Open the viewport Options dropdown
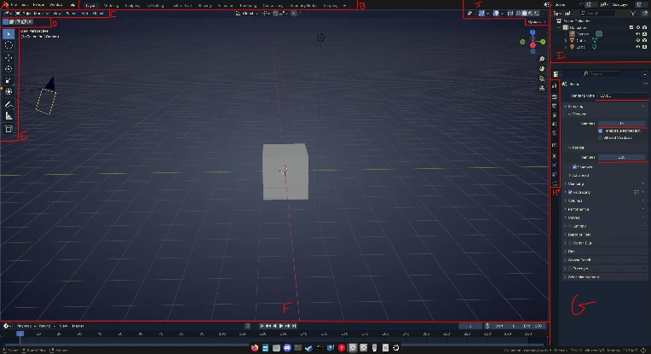Viewport: 651px width, 354px height. (536, 21)
